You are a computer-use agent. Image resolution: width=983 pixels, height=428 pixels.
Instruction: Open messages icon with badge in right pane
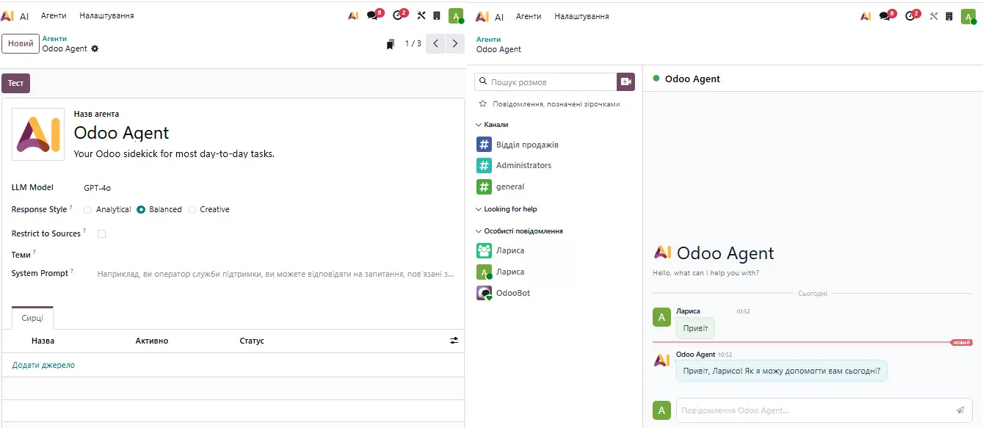point(884,15)
